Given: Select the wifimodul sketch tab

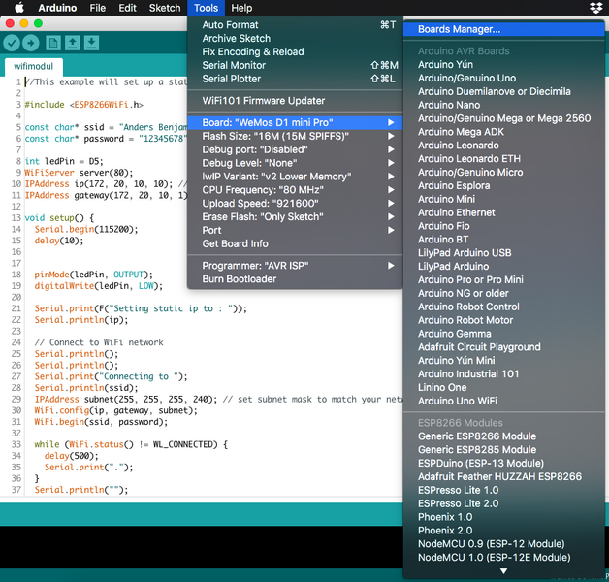Looking at the screenshot, I should tap(33, 66).
